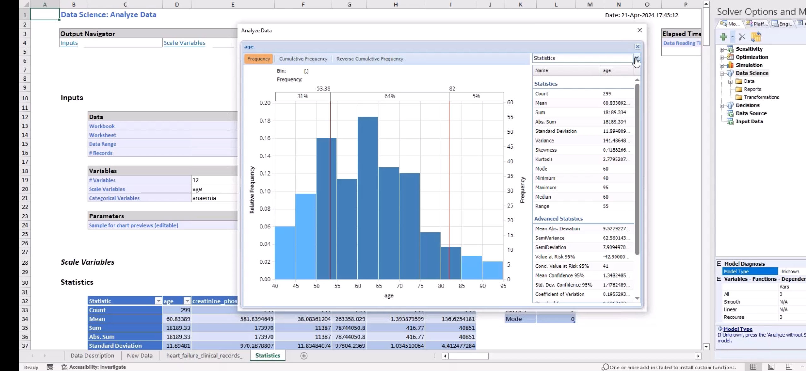Open the age column filter dropdown
The width and height of the screenshot is (806, 371).
pos(187,301)
